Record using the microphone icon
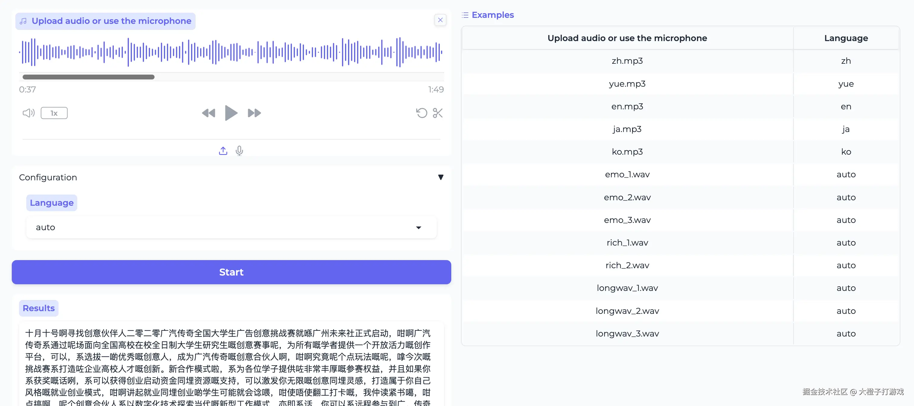 239,151
